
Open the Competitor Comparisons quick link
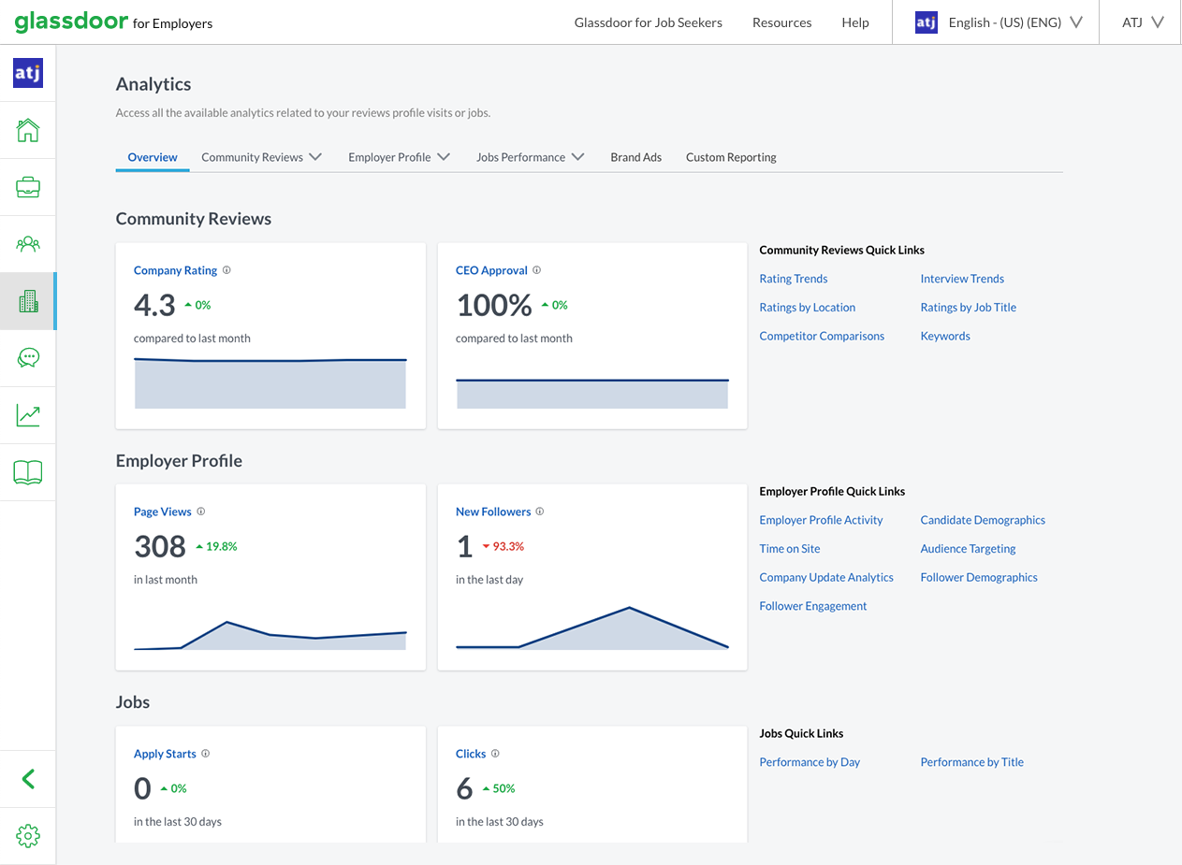pyautogui.click(x=822, y=335)
